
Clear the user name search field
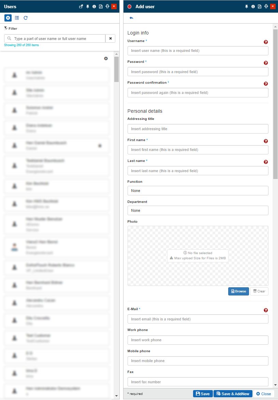[110, 38]
